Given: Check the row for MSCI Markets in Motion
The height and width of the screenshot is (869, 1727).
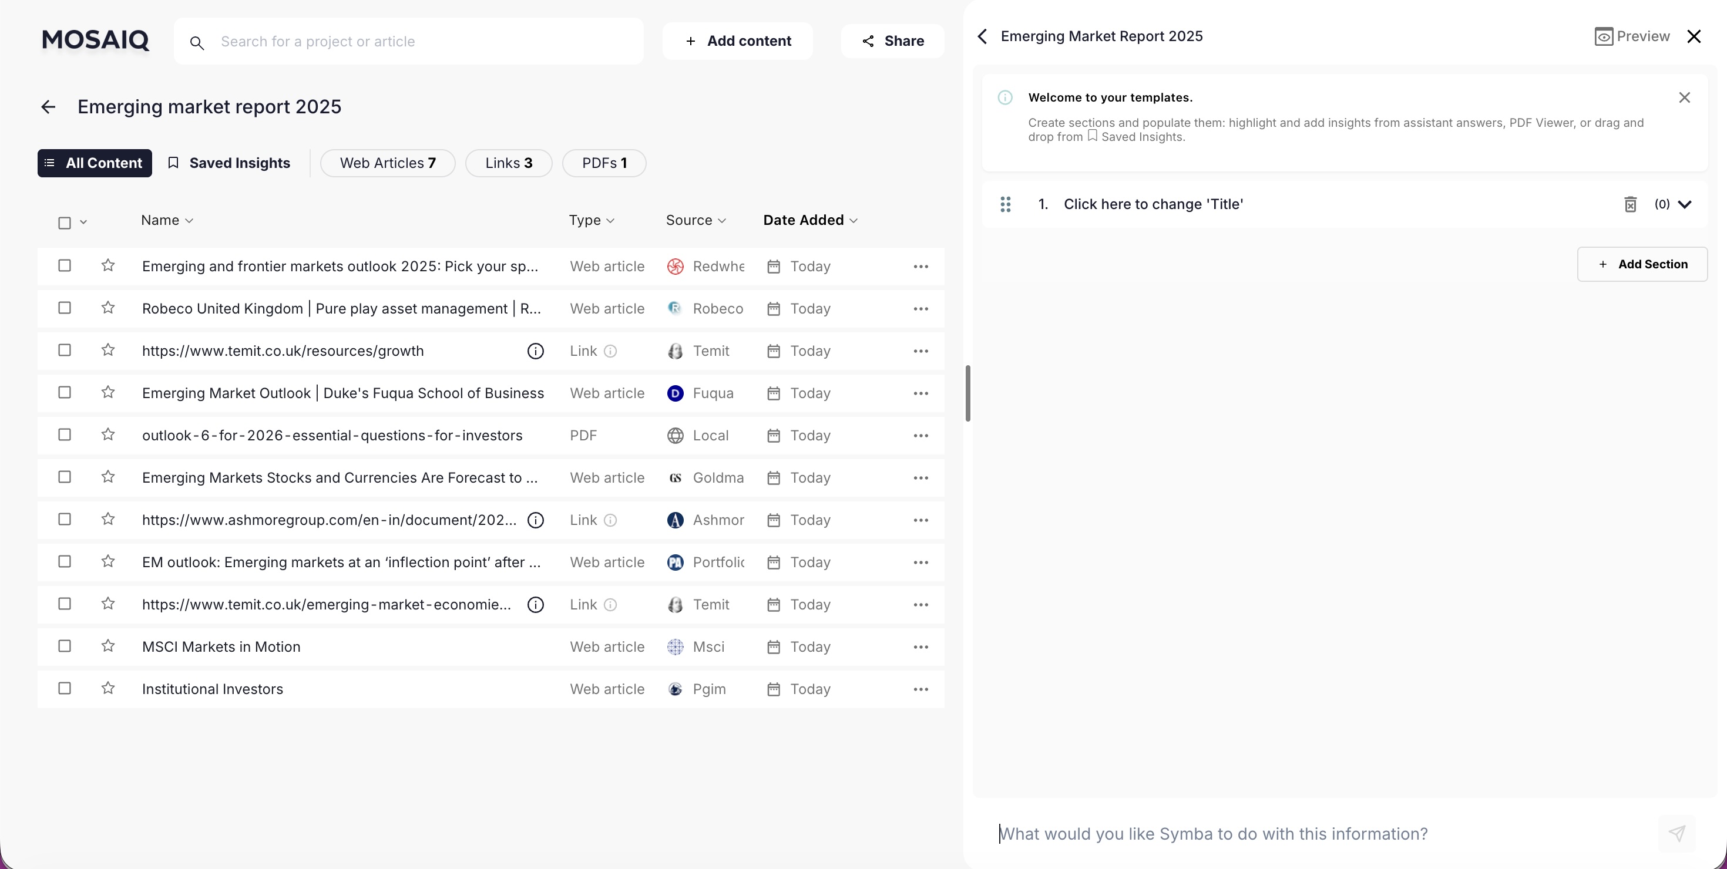Looking at the screenshot, I should pos(65,646).
